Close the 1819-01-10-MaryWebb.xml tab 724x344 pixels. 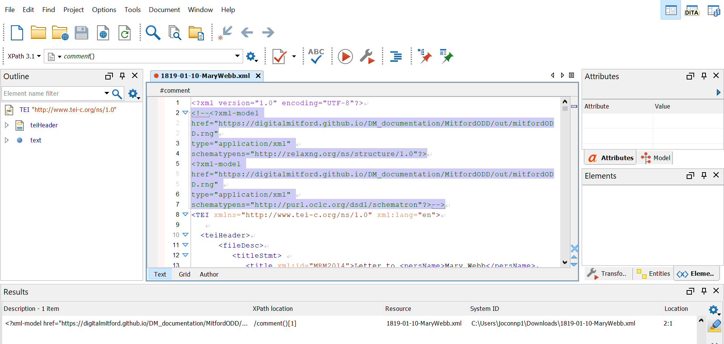click(258, 76)
